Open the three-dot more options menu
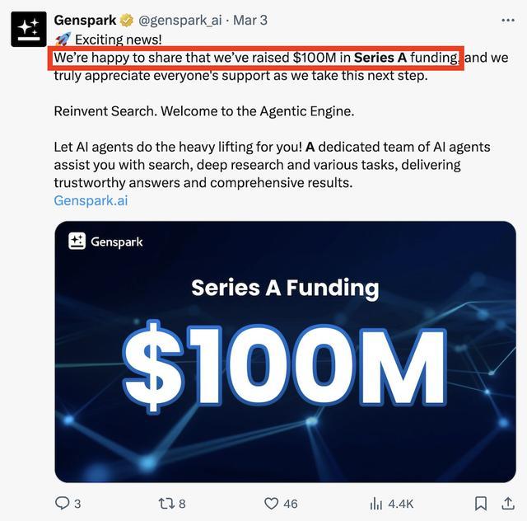The width and height of the screenshot is (527, 521). click(508, 20)
